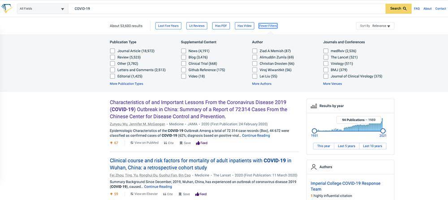448x200 pixels.
Task: Enable the Clinical Trial filter checkbox
Action: (183, 63)
